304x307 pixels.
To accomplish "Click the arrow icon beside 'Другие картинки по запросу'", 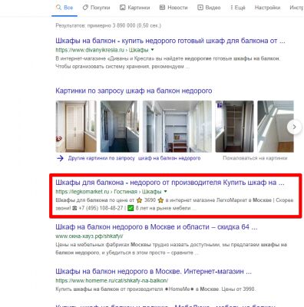I will tap(60, 158).
